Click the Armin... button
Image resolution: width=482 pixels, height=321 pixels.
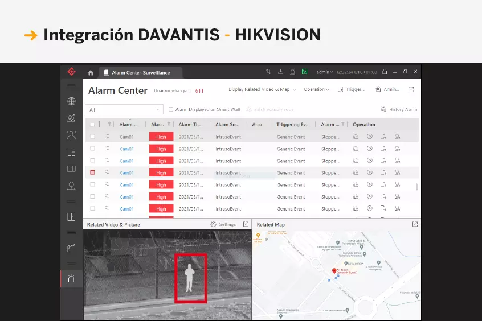(387, 89)
